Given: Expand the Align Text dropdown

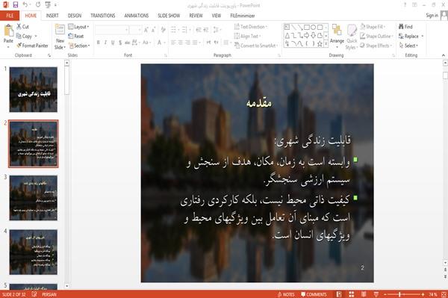Looking at the screenshot, I should 247,37.
